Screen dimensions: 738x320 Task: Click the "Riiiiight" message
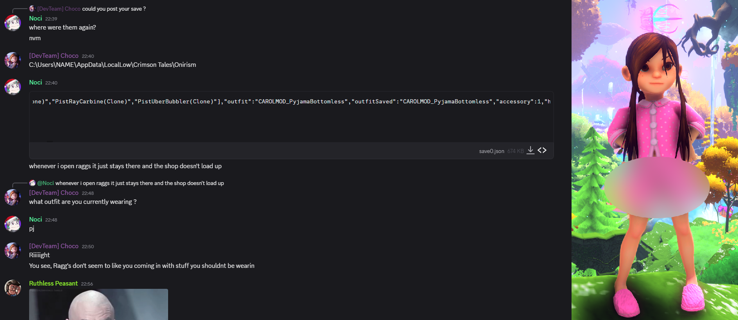(x=39, y=255)
